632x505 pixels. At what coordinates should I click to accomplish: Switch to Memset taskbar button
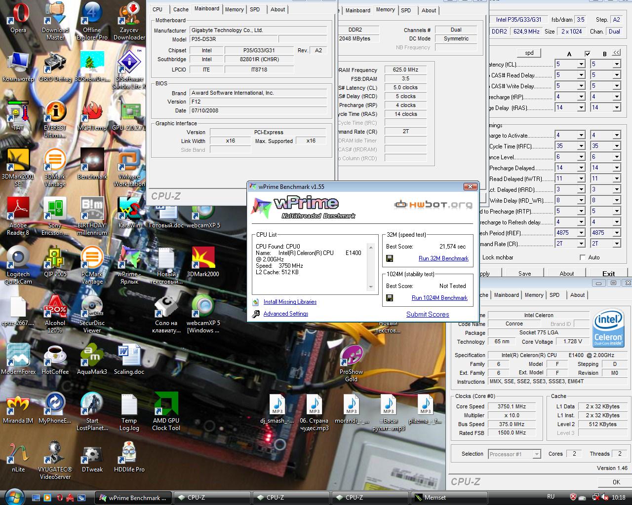pyautogui.click(x=449, y=498)
